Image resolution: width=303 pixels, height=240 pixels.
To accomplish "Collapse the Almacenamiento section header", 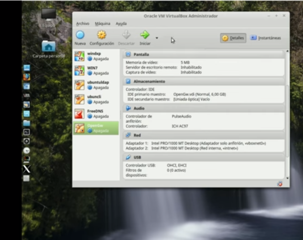I will [x=149, y=81].
